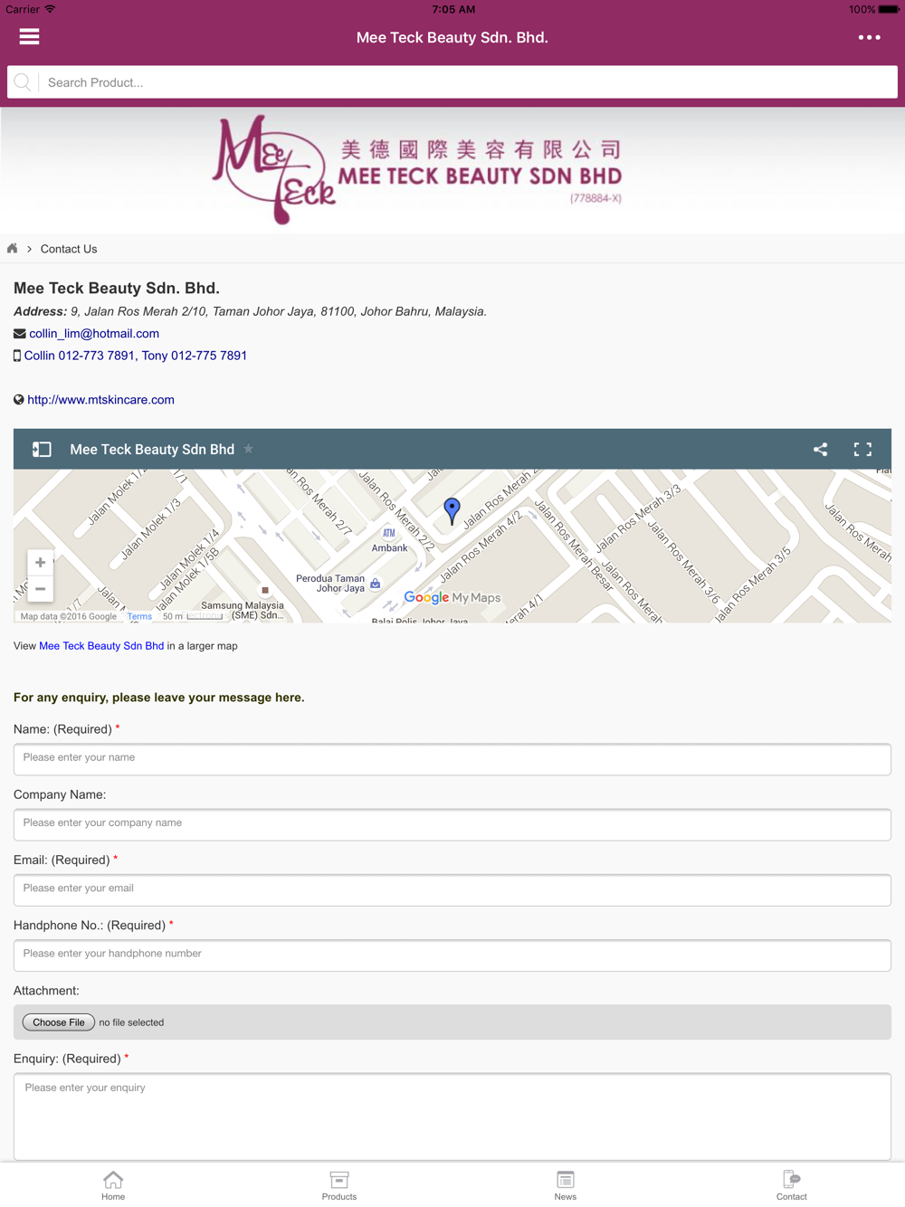Open the hamburger menu
The width and height of the screenshot is (905, 1207).
pos(29,37)
